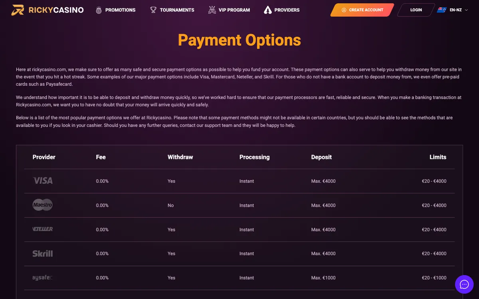Click 'Instant' in the Neteller row
This screenshot has width=479, height=299.
pos(247,230)
